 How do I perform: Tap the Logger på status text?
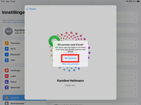[x=70, y=85]
